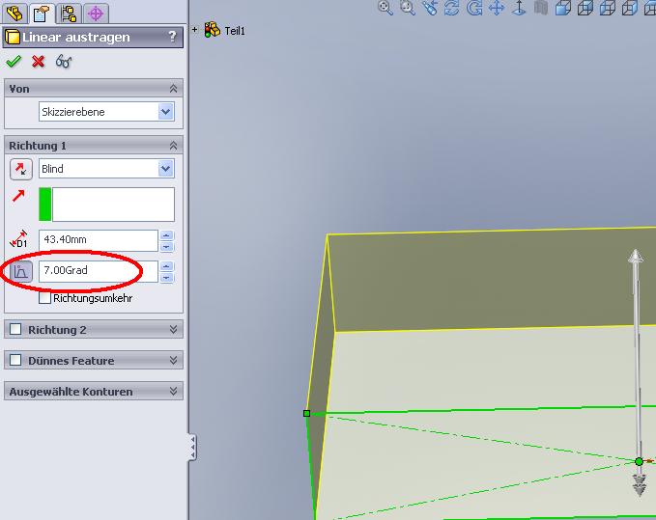Confirm the extrude with the green checkmark

[14, 62]
